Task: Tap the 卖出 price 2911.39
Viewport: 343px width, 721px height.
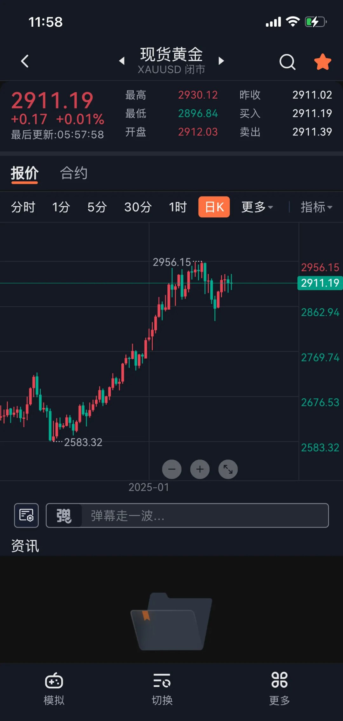Action: (312, 132)
